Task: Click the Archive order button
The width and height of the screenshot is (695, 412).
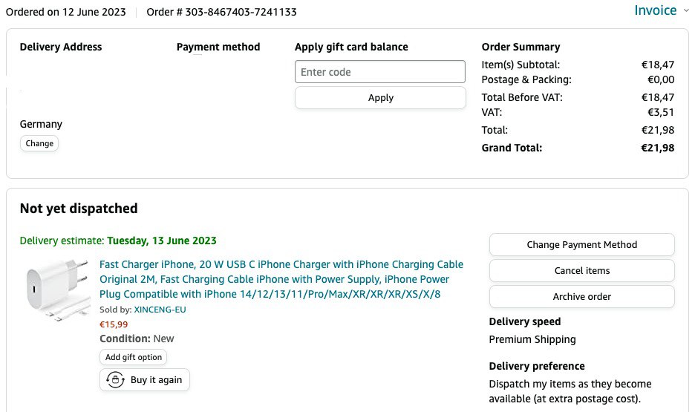Action: point(581,297)
